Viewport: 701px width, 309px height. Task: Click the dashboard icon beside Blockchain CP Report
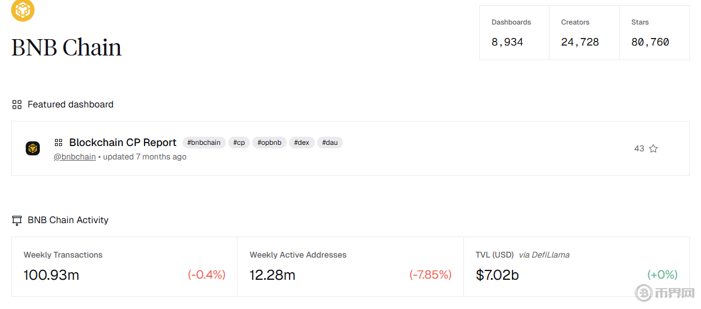pos(59,143)
